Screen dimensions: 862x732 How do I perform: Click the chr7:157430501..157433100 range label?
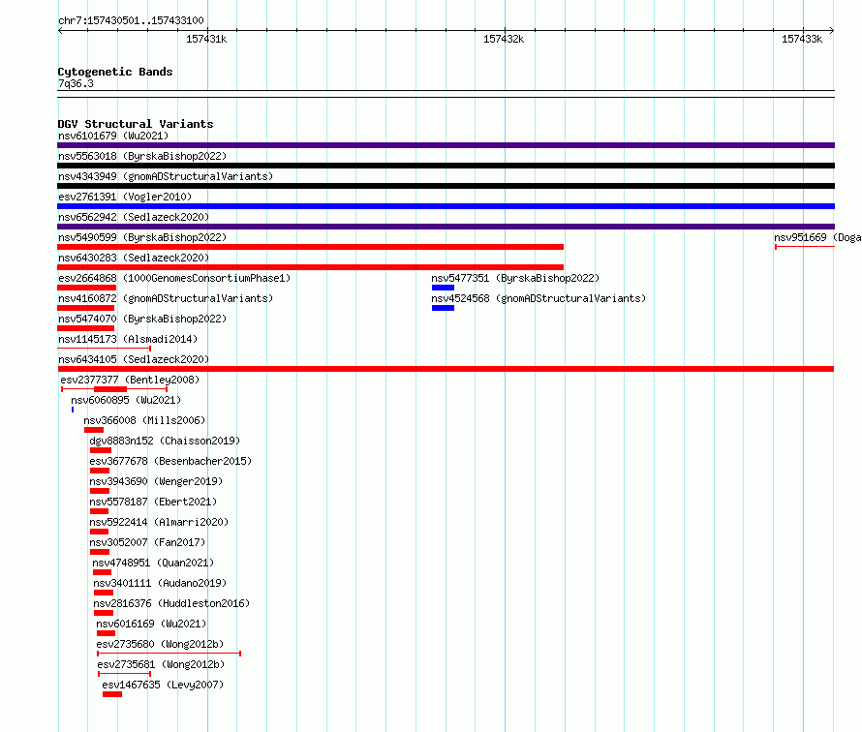coord(131,20)
